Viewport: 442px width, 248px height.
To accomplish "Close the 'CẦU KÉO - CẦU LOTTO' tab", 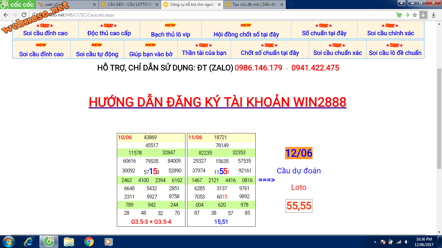I will [x=157, y=5].
